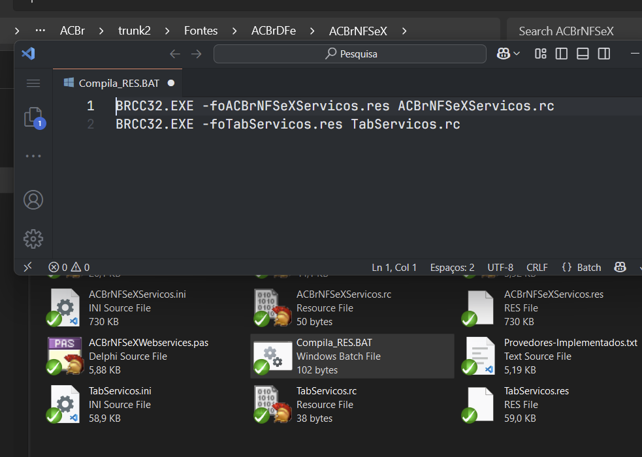Open the Manage gear icon

click(33, 239)
